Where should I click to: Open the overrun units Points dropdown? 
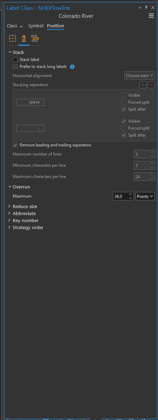click(x=145, y=196)
